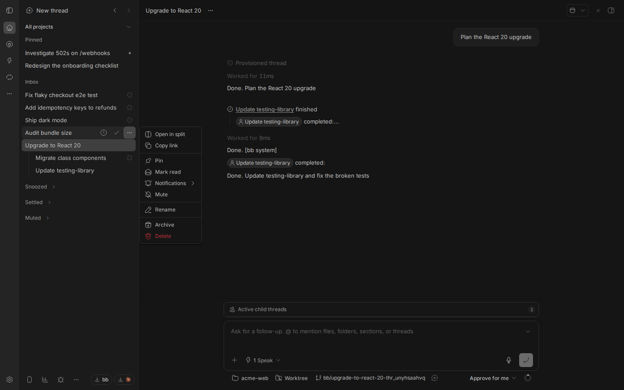Go forward with the right arrow
This screenshot has width=624, height=390.
click(x=129, y=10)
